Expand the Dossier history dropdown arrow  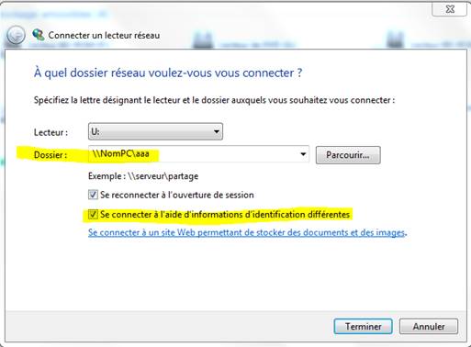pos(303,154)
